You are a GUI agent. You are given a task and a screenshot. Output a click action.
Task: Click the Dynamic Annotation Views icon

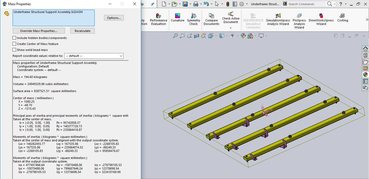pyautogui.click(x=203, y=36)
